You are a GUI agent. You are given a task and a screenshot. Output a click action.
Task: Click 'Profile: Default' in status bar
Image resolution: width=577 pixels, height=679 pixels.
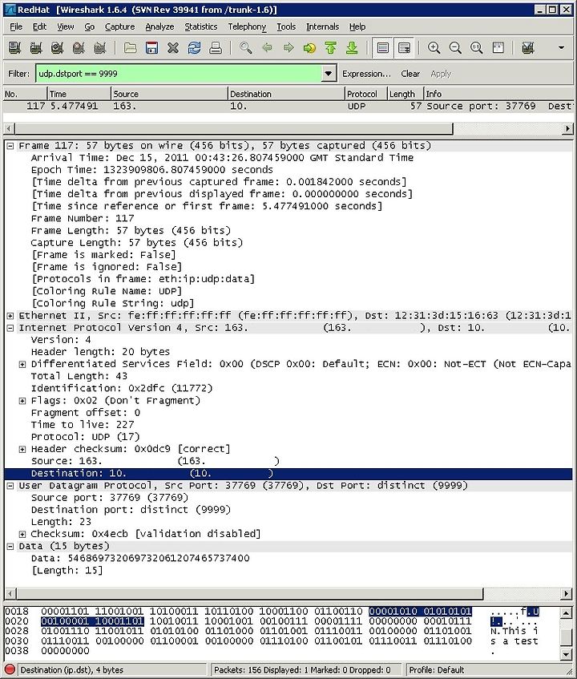pos(436,670)
